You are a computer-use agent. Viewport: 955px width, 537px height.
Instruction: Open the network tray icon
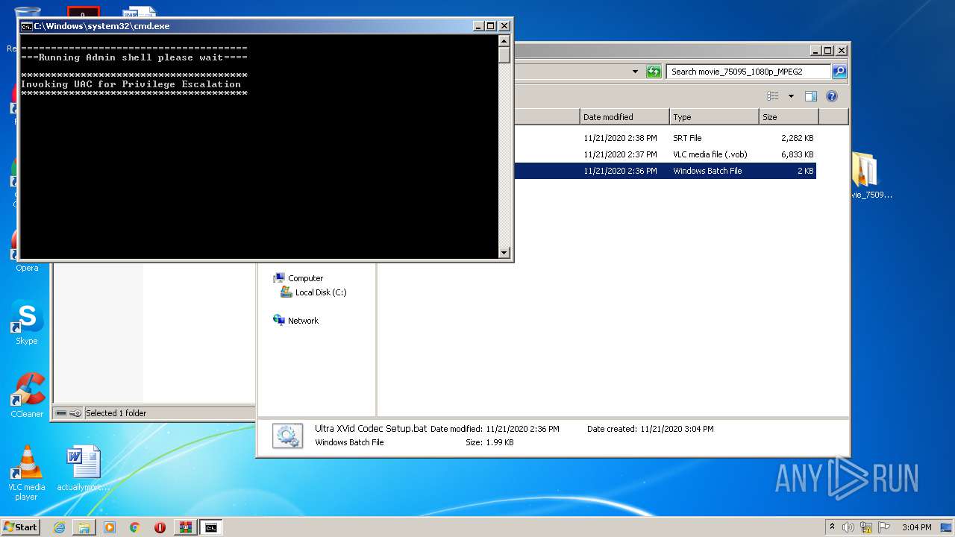coord(866,527)
